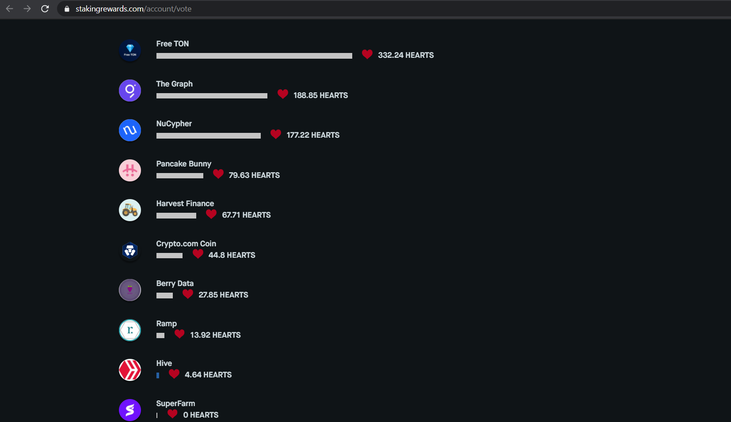
Task: Select the 332.24 HEARTS text
Action: pos(406,55)
